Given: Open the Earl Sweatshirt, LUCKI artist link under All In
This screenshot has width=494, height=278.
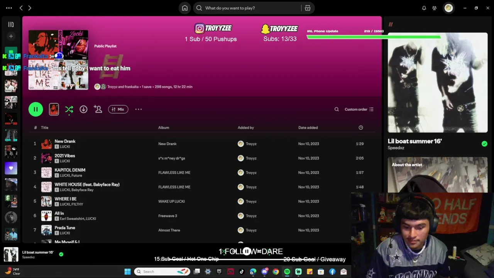Looking at the screenshot, I should click(x=78, y=219).
